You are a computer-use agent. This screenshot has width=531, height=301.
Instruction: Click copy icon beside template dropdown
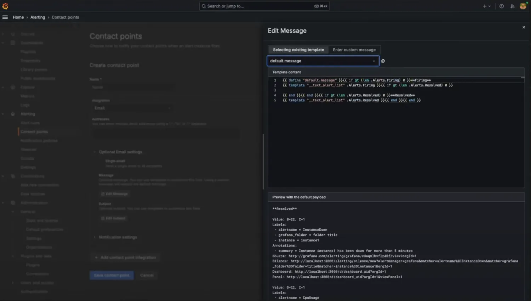pyautogui.click(x=383, y=61)
